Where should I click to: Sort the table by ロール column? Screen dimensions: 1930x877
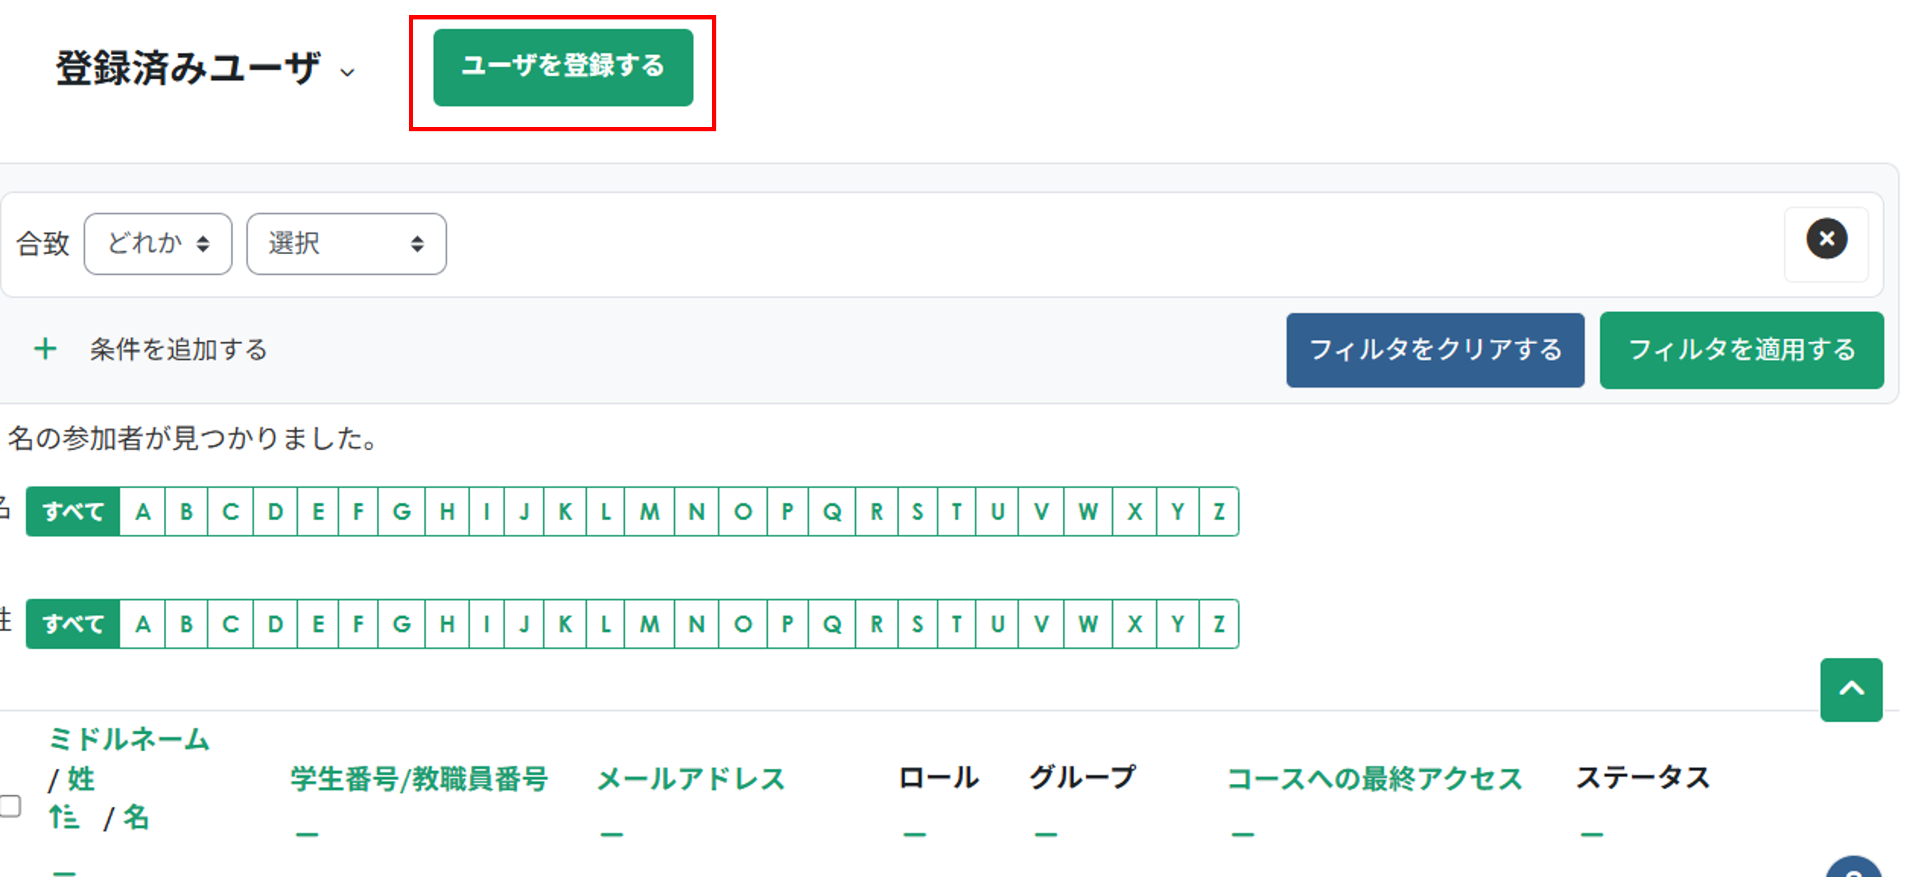point(939,777)
